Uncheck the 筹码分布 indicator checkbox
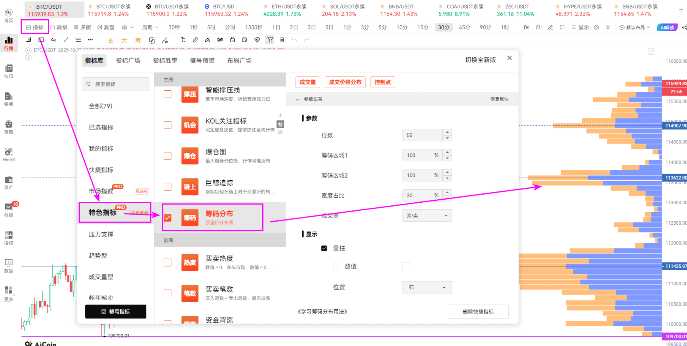Image resolution: width=687 pixels, height=346 pixels. click(168, 218)
